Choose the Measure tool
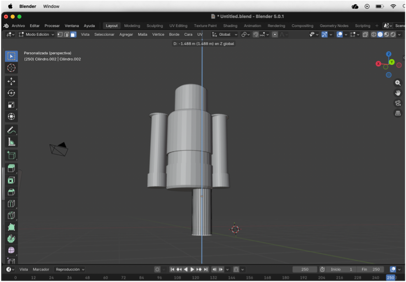Screen dimensions: 406x282 coord(11,142)
